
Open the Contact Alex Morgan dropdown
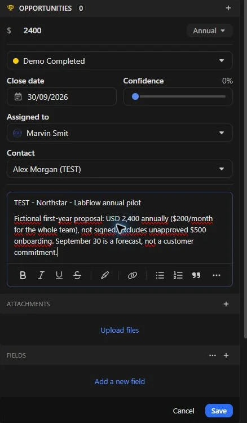(x=120, y=169)
